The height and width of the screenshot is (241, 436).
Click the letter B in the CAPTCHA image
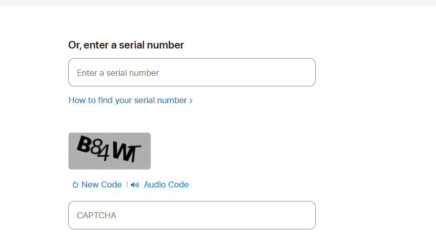point(84,146)
